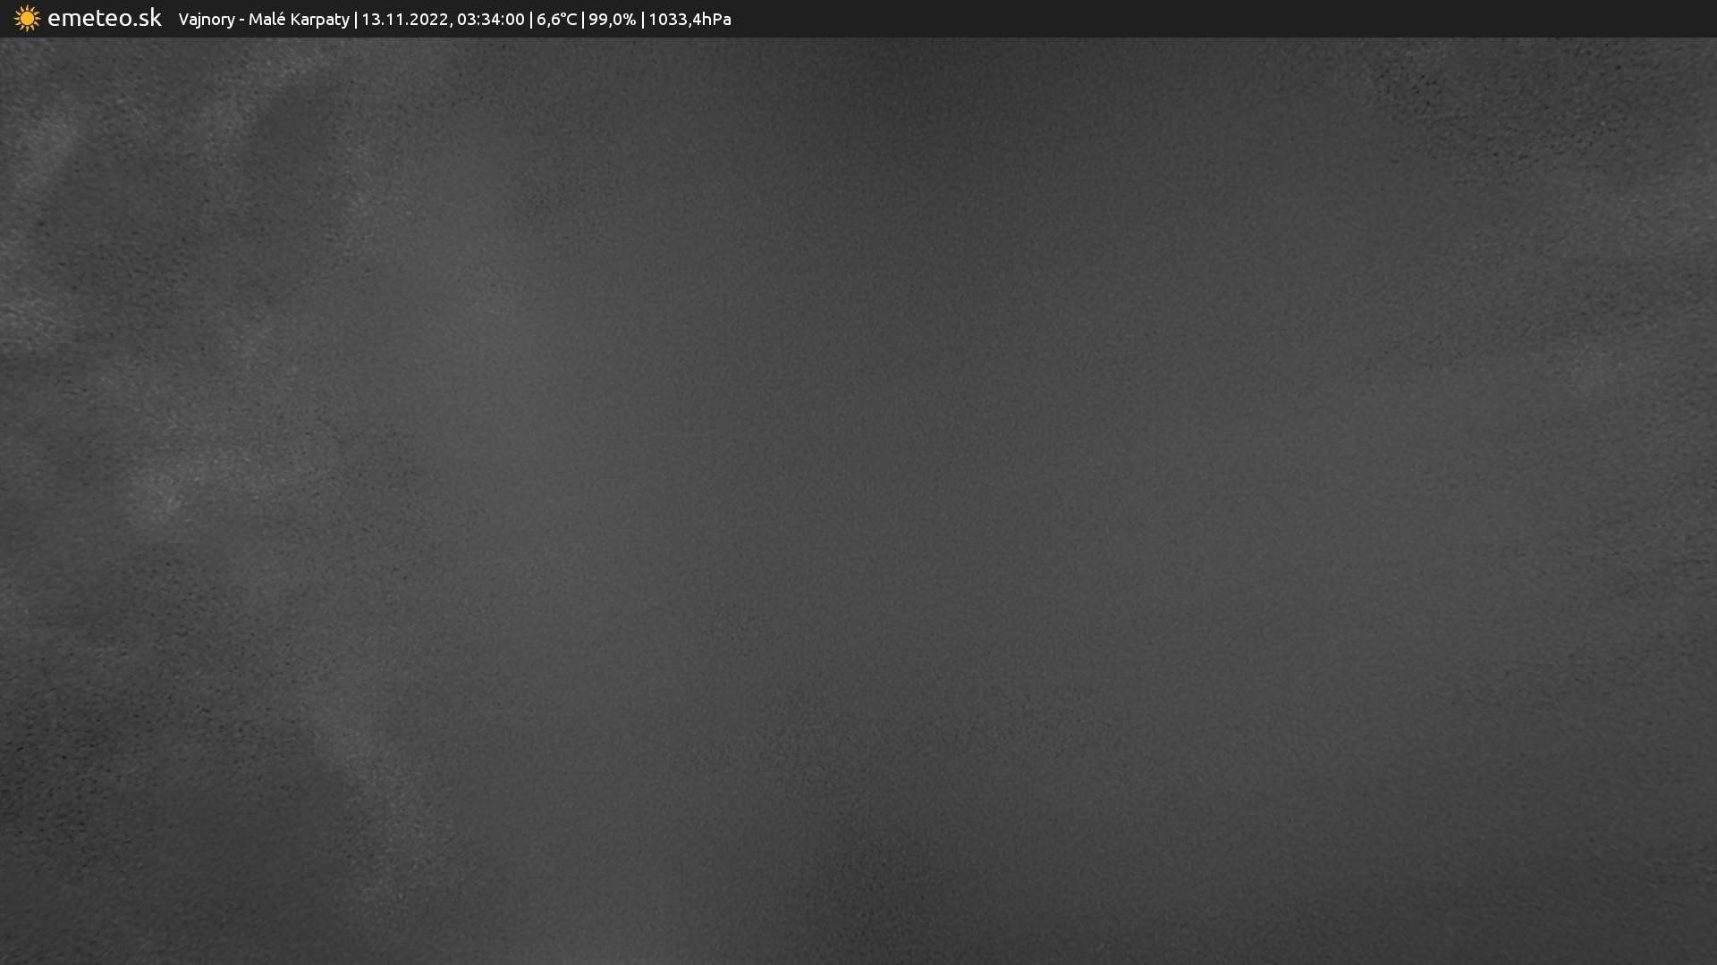The height and width of the screenshot is (965, 1717).
Task: Click separator bar before the temperature
Action: tap(531, 20)
